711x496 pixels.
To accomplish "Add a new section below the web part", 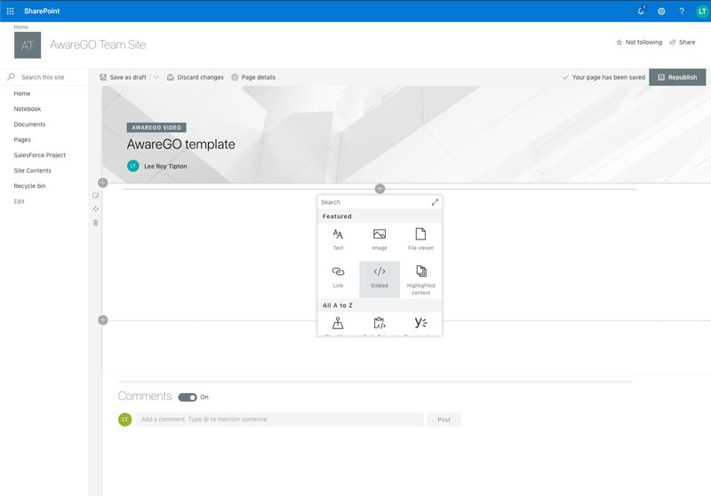I will click(103, 320).
